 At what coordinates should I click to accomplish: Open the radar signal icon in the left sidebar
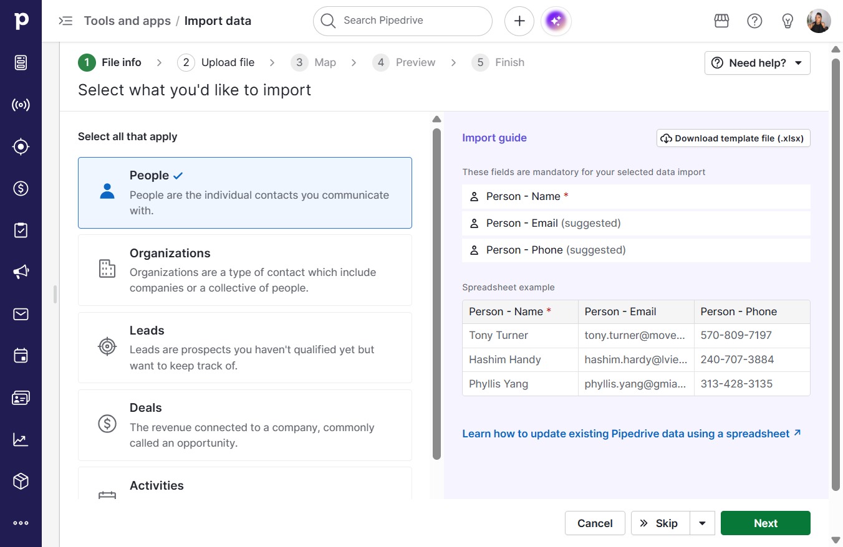(21, 105)
